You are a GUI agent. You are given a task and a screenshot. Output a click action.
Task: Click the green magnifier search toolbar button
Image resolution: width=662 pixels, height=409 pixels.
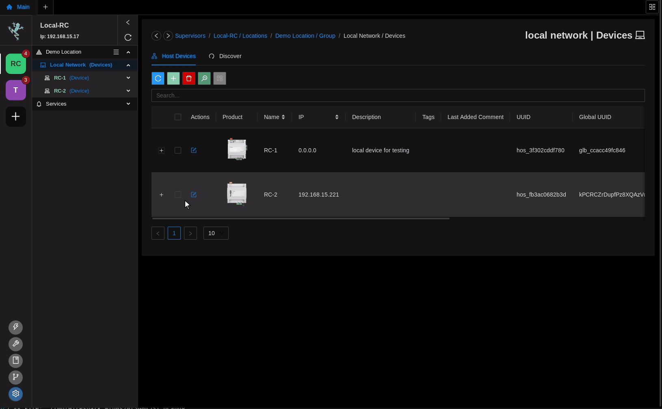(204, 78)
